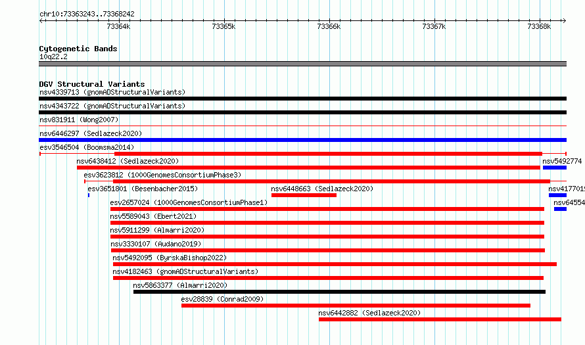This screenshot has width=585, height=345.
Task: Click the small blue nsv5492774 bar
Action: tap(555, 168)
